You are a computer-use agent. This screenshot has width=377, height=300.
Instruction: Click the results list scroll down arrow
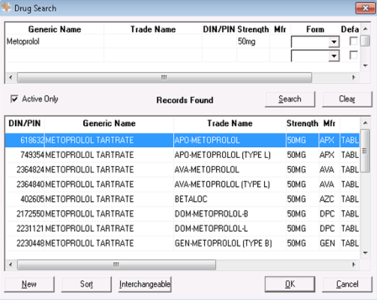pyautogui.click(x=366, y=253)
